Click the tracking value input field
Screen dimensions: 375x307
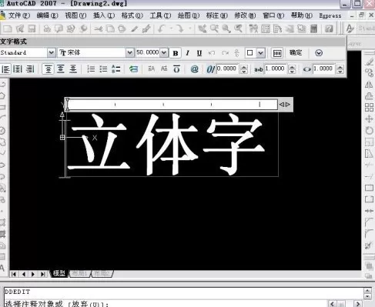(x=276, y=68)
